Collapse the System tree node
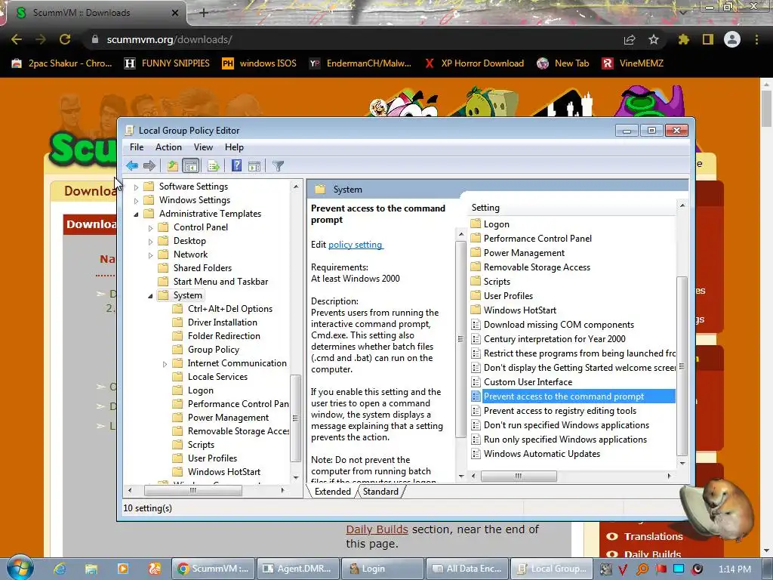This screenshot has height=580, width=773. point(151,296)
